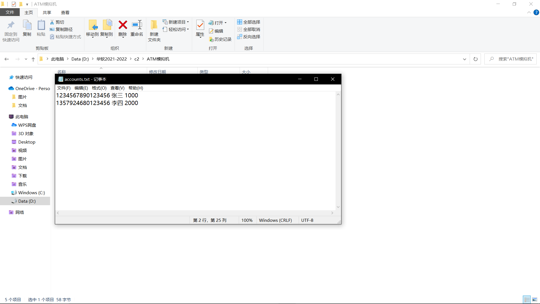Click the 修改日期 column header
540x304 pixels.
[157, 72]
